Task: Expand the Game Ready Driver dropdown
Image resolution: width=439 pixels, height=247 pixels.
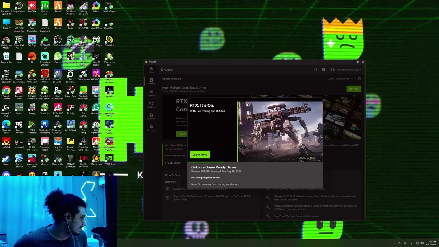Action: [x=340, y=79]
